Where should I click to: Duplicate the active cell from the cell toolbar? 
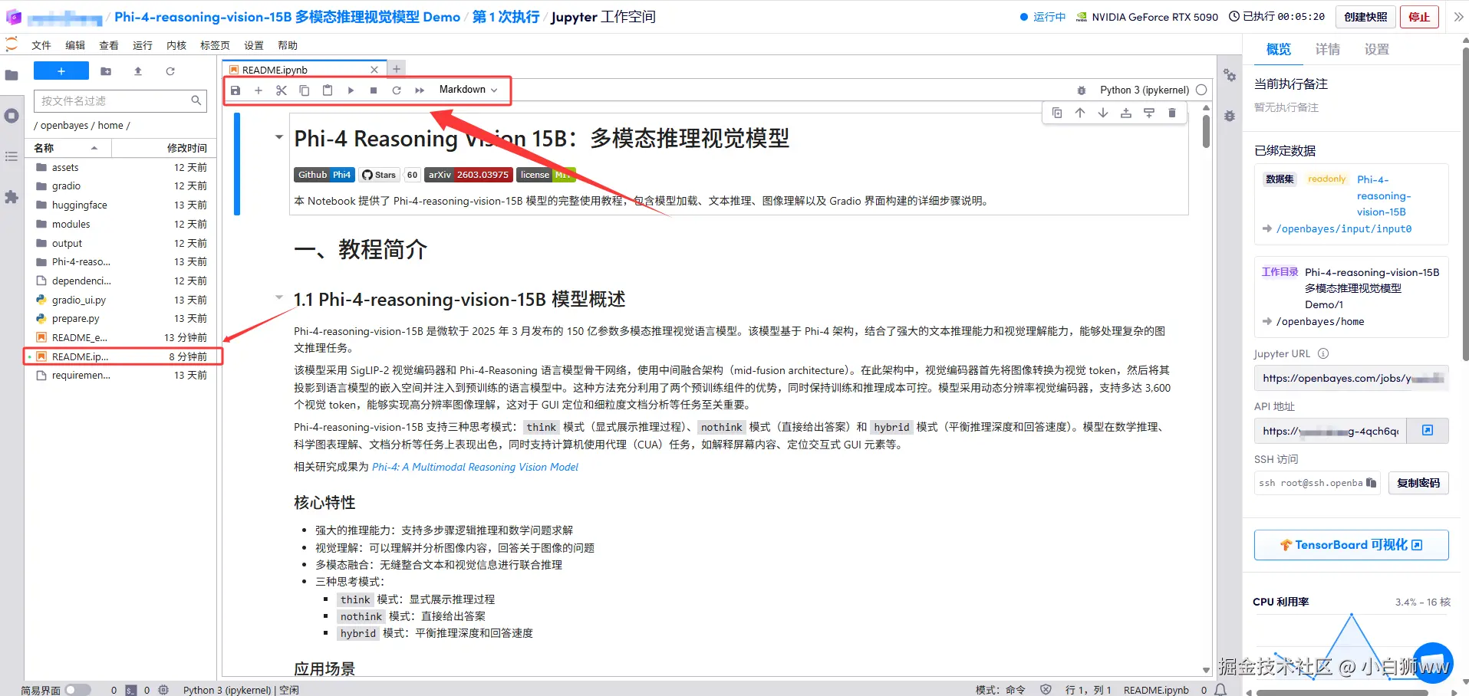[1057, 113]
